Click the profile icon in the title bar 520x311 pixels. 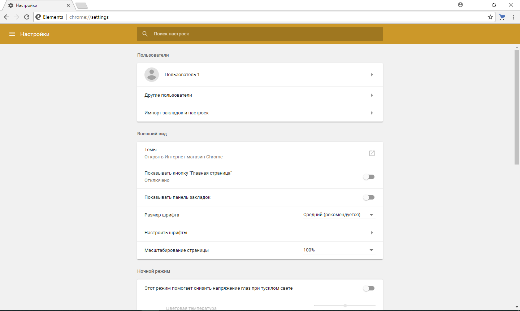tap(460, 5)
